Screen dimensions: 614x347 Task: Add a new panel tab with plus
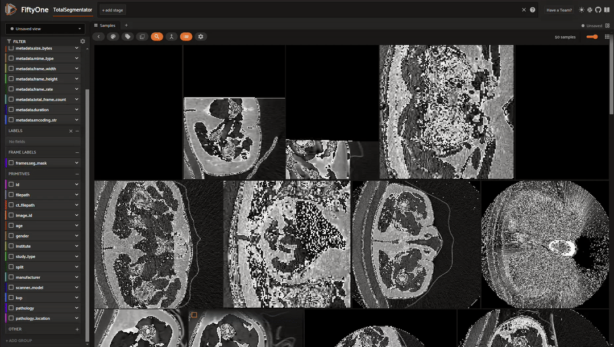click(x=126, y=26)
